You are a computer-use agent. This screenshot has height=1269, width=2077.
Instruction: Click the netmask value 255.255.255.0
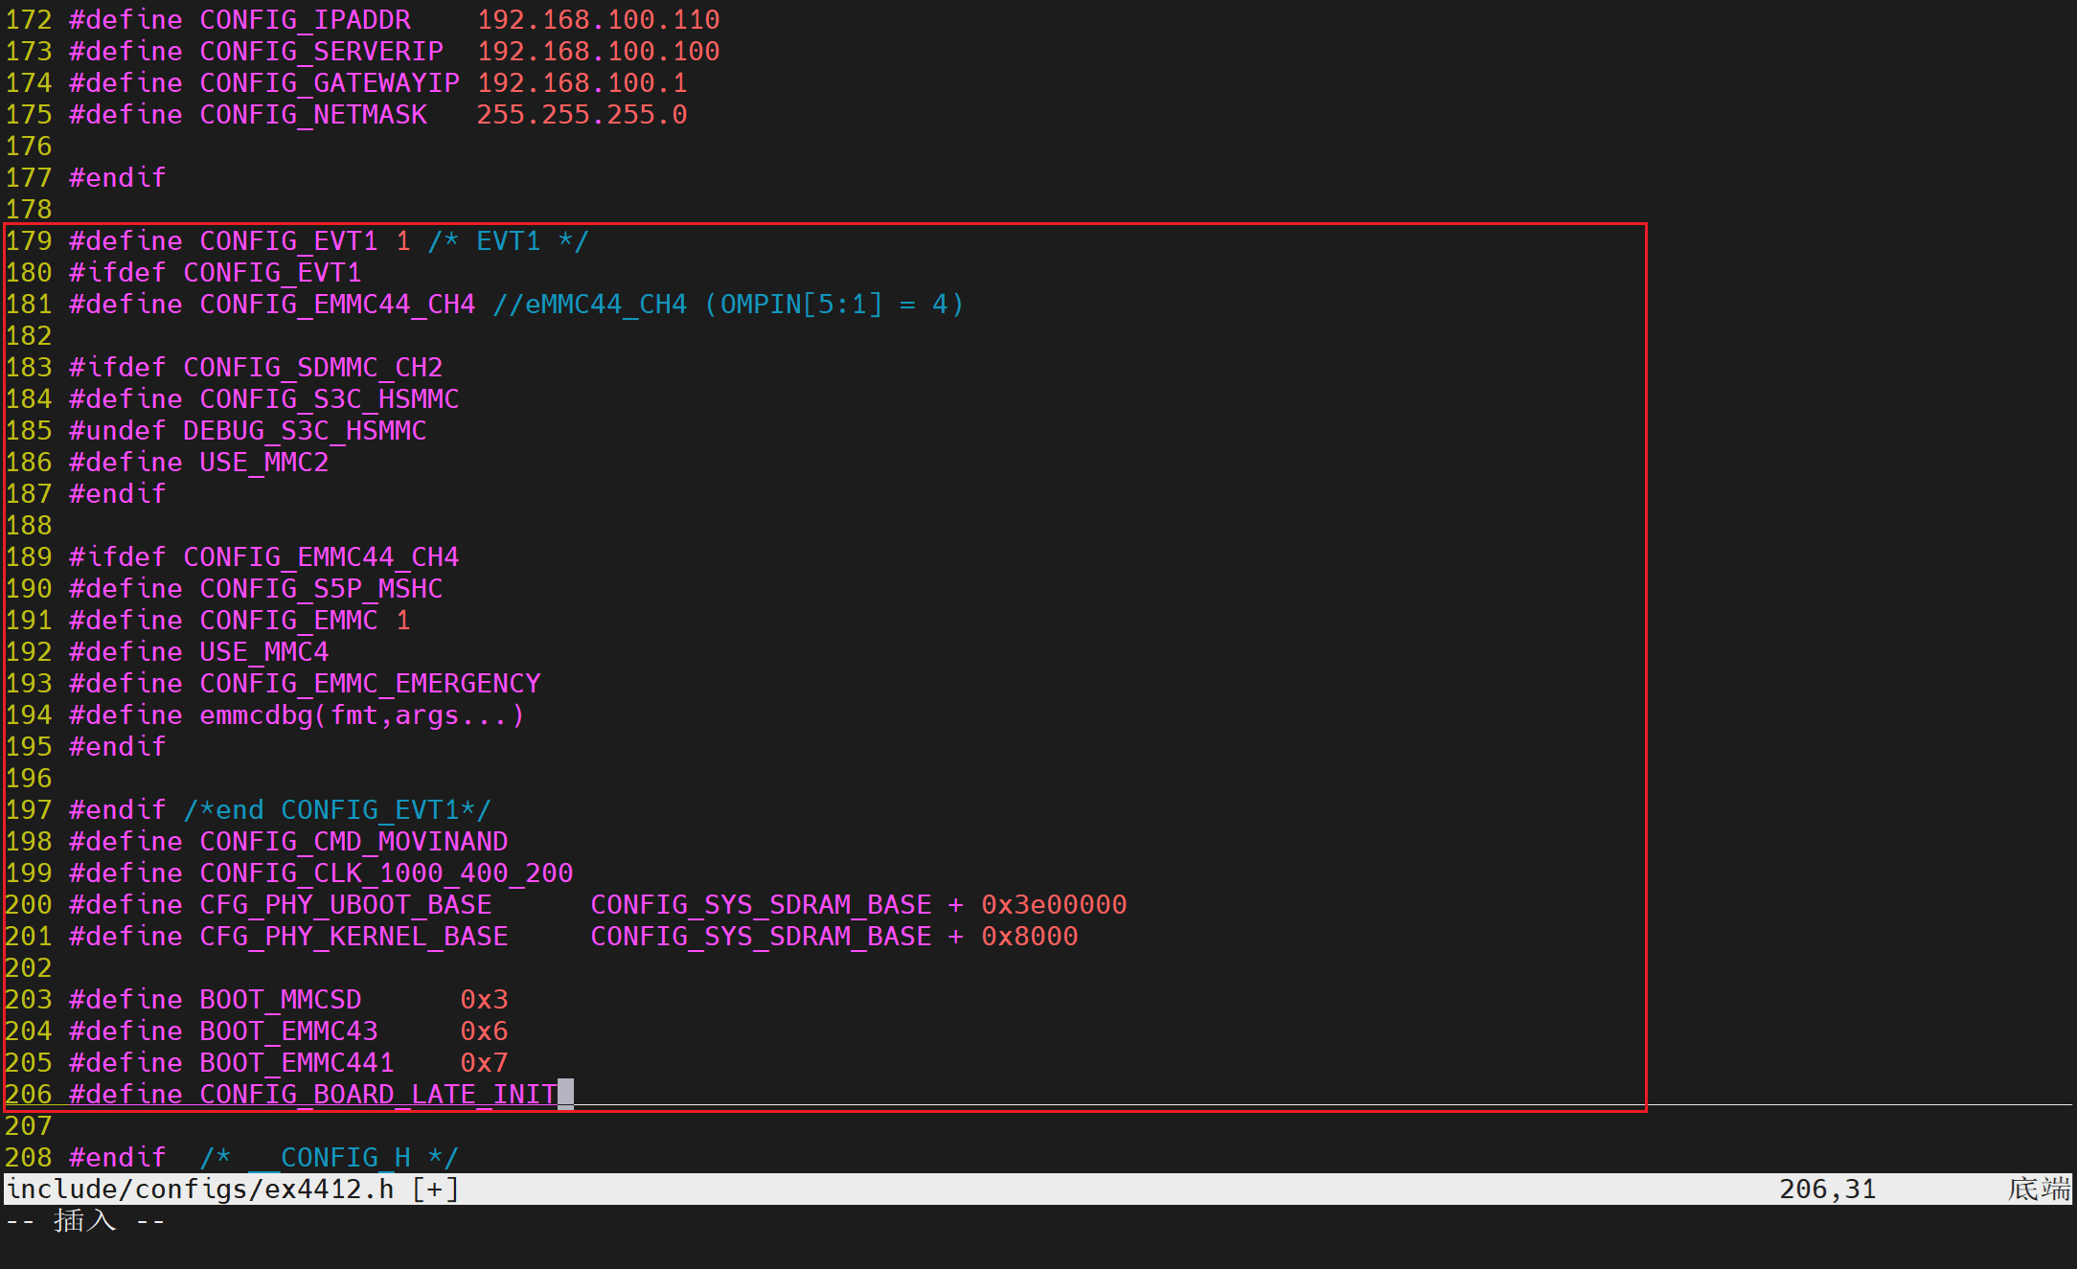coord(582,115)
